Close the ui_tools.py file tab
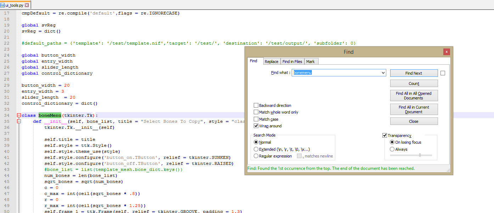494x213 pixels. [x=27, y=5]
